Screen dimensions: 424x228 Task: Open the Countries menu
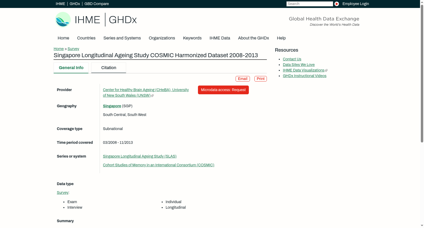(86, 38)
